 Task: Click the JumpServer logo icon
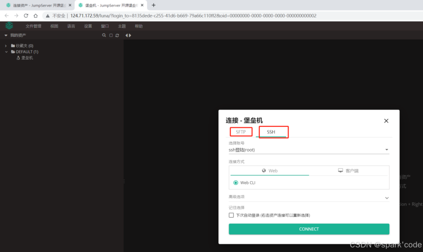tap(9, 26)
